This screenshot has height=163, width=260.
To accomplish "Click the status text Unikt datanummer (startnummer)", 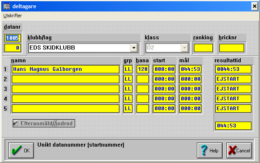I will (x=81, y=145).
